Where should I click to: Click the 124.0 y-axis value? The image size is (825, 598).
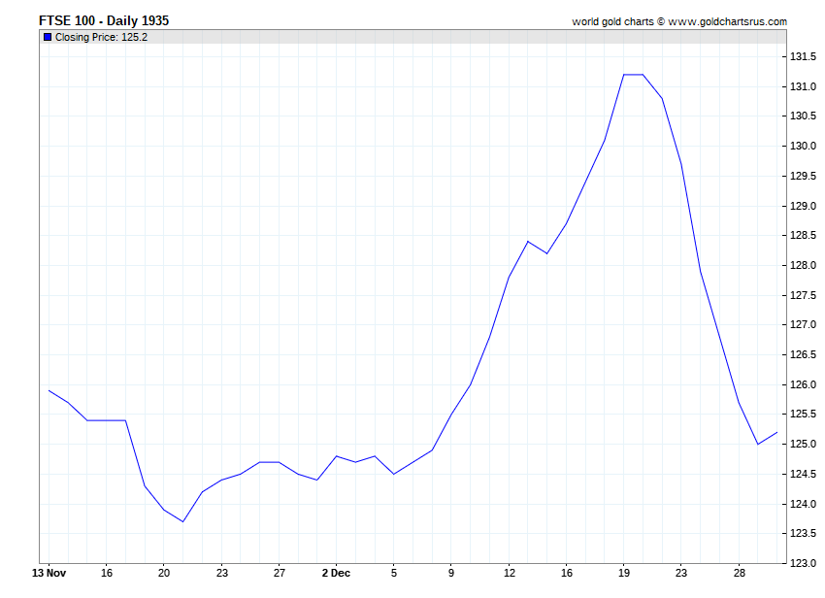pyautogui.click(x=803, y=504)
